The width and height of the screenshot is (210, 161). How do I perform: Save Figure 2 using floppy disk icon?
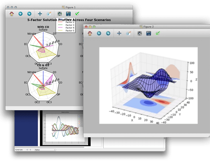[149, 33]
